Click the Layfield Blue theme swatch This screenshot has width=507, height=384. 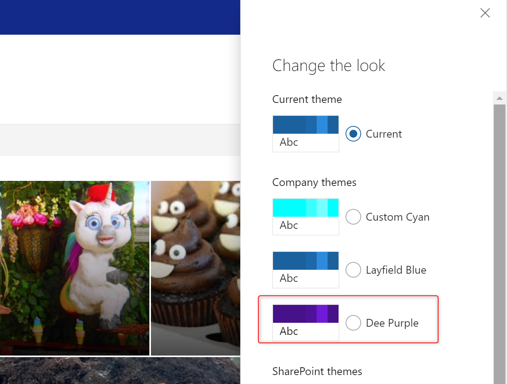point(306,270)
